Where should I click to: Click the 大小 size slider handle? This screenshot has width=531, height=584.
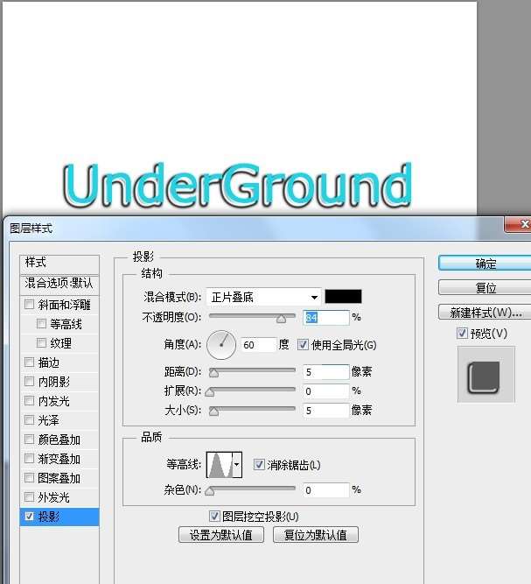[213, 412]
